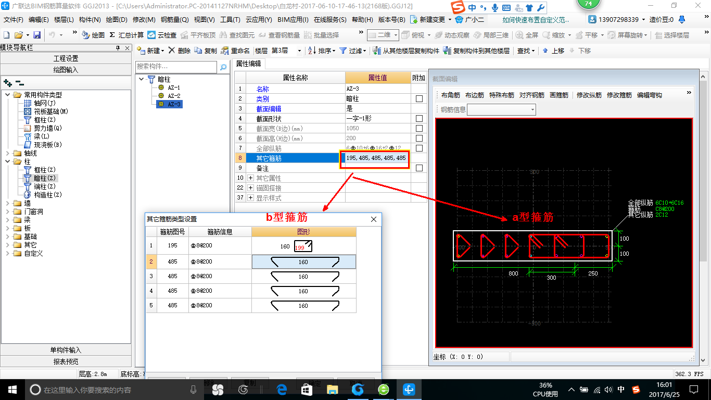This screenshot has height=400, width=711.
Task: Click Sogou input method S logo
Action: pos(458,7)
